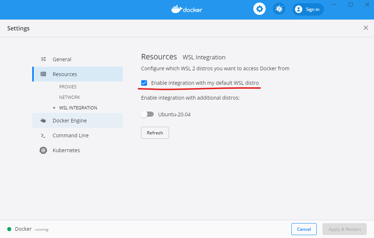Open the Network sub-section
Screen dimensions: 374x238
coord(70,97)
